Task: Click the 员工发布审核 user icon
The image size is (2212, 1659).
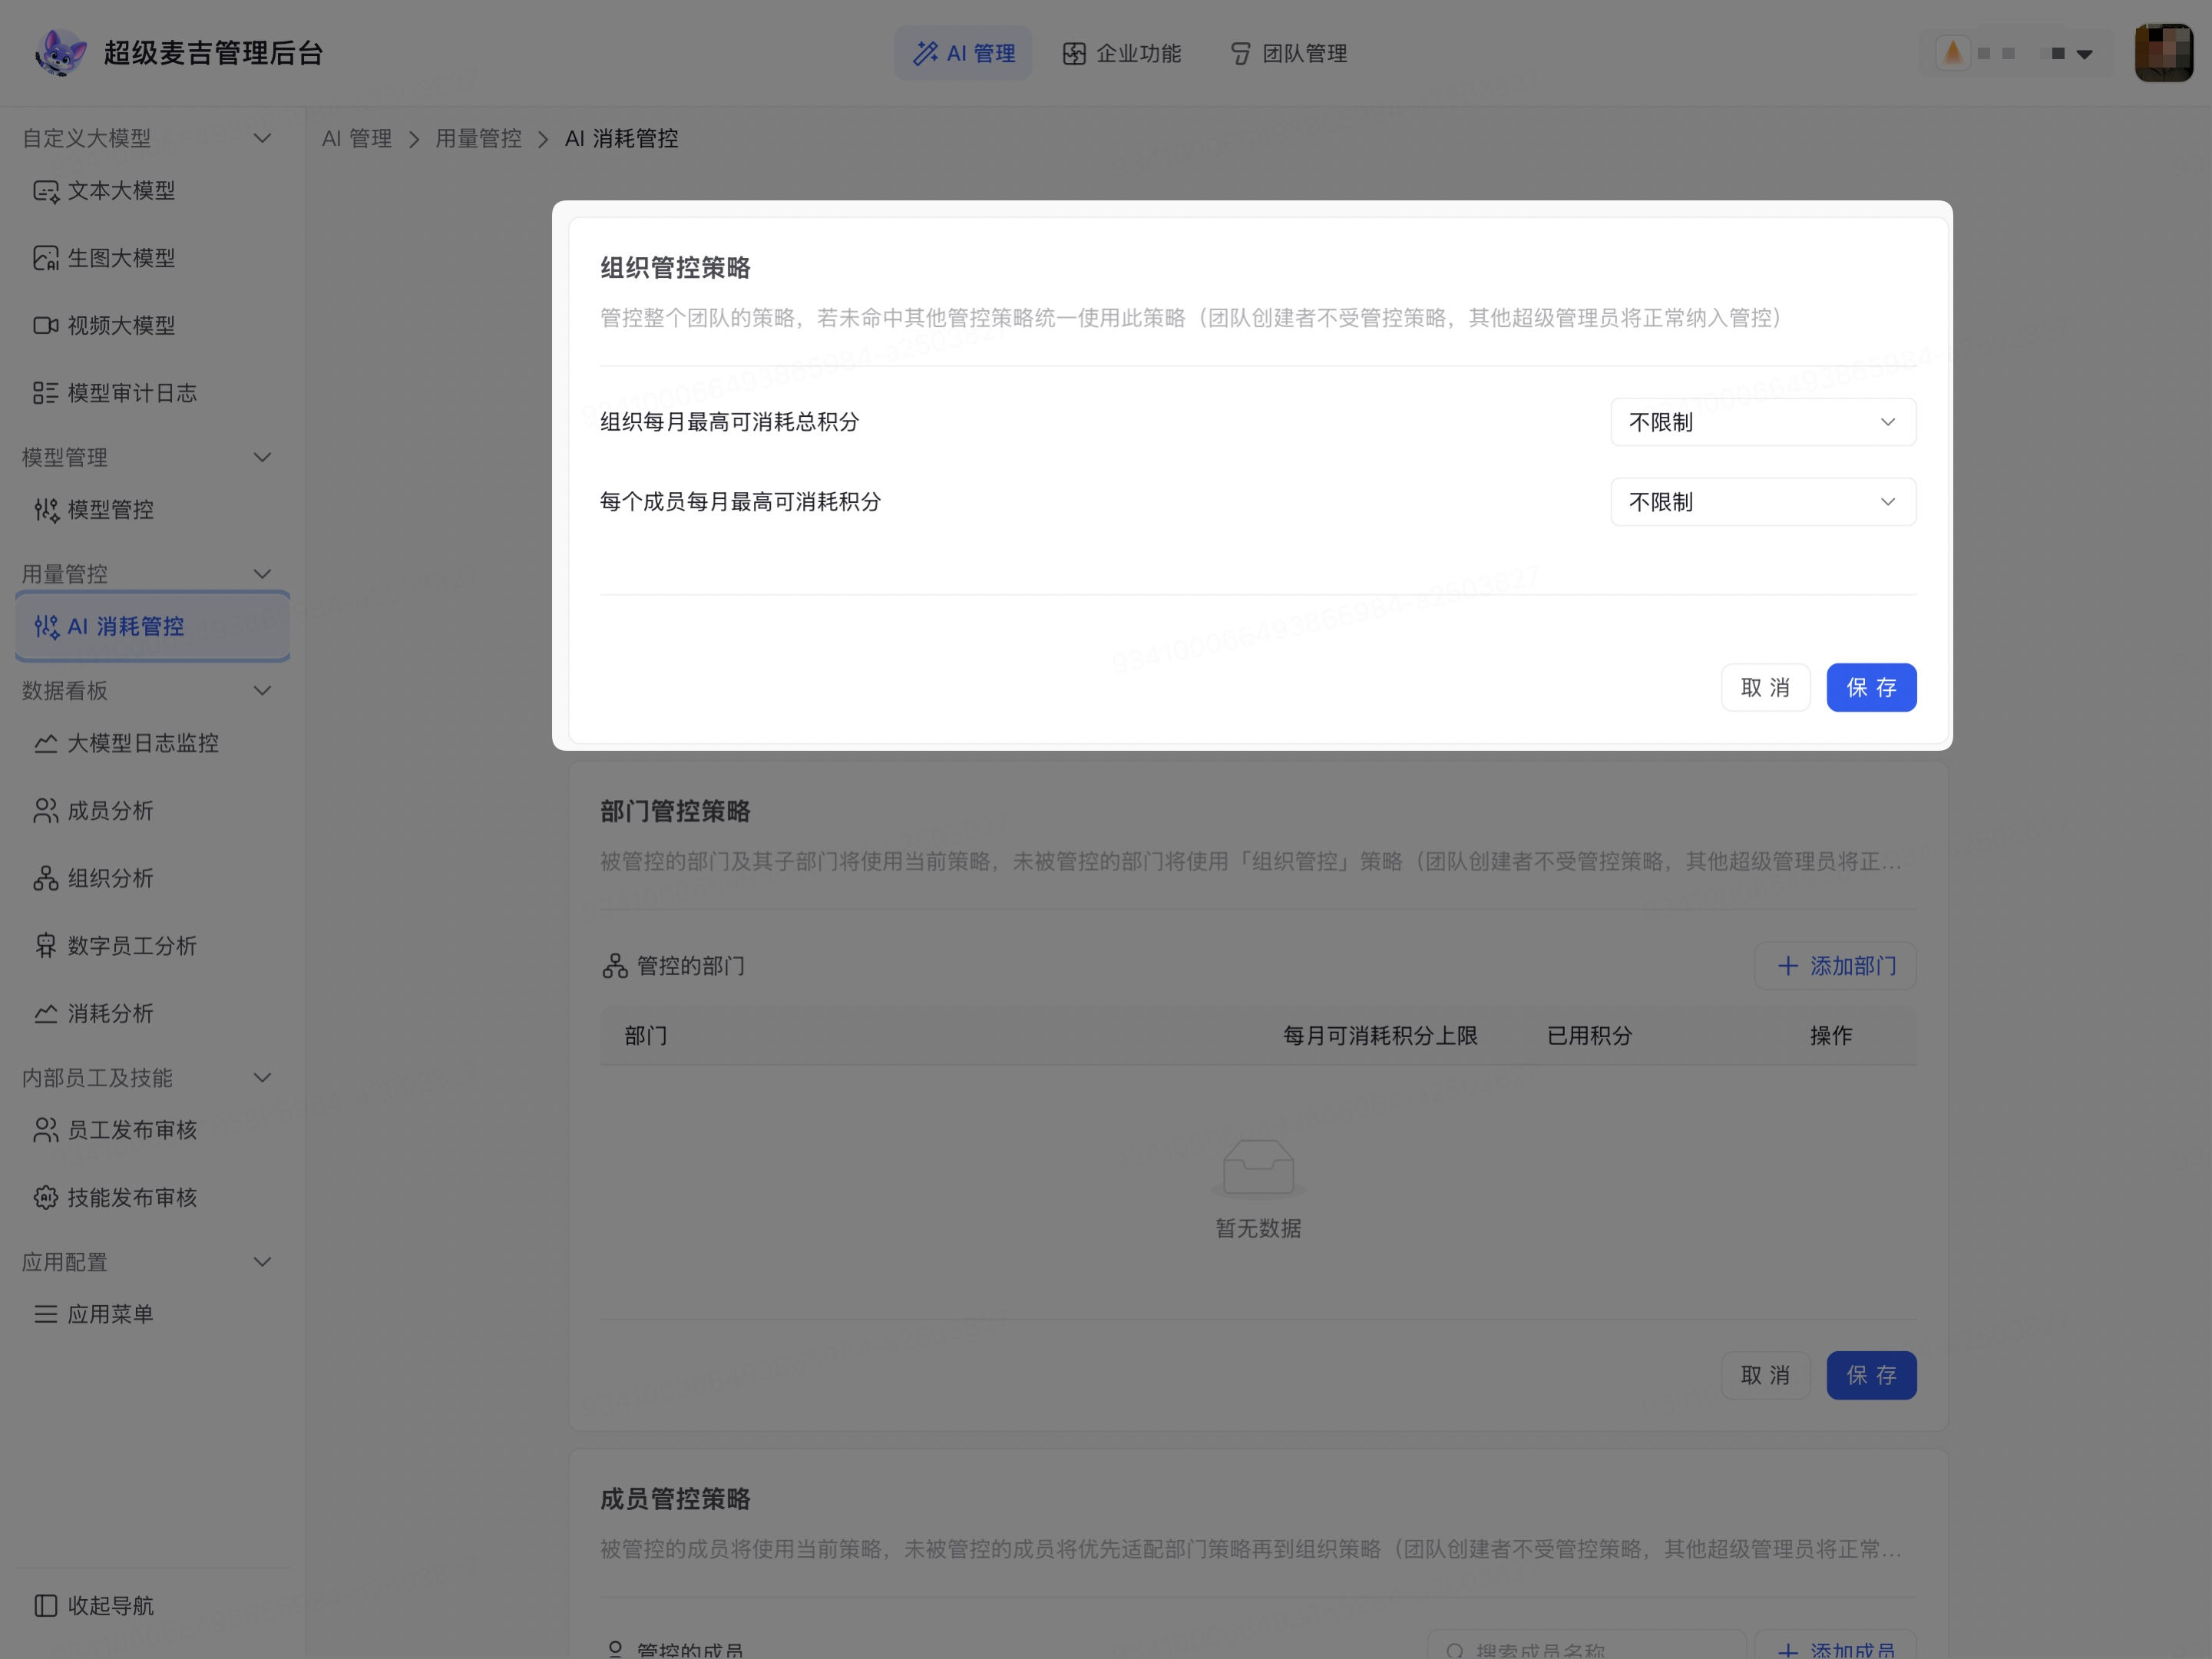Action: pyautogui.click(x=45, y=1130)
